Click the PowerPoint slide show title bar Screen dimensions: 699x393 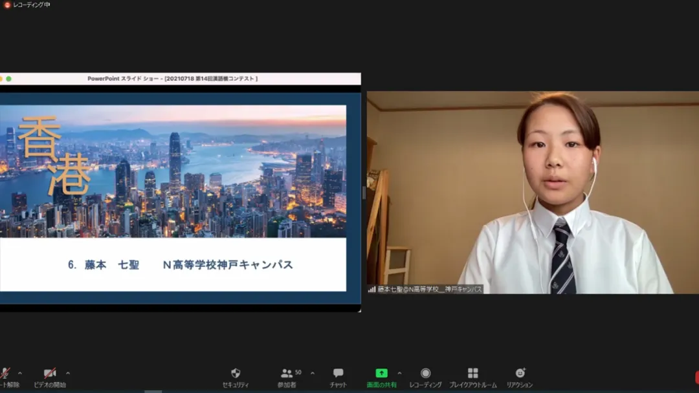[173, 79]
